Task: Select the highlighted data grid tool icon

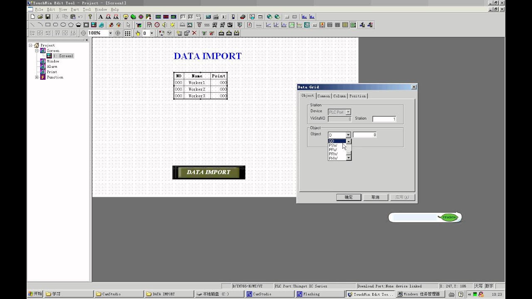Action: pyautogui.click(x=353, y=25)
